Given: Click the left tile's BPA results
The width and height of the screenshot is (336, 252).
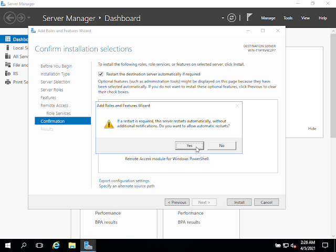Looking at the screenshot, I should (106, 222).
